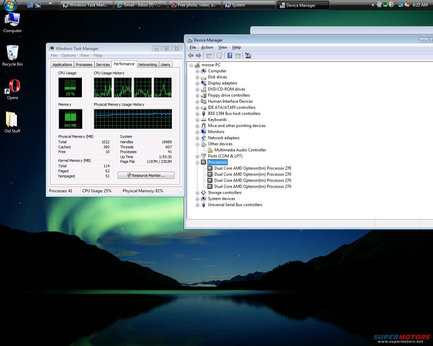
Task: Switch to Gmail Inbox taskbar button
Action: [140, 5]
